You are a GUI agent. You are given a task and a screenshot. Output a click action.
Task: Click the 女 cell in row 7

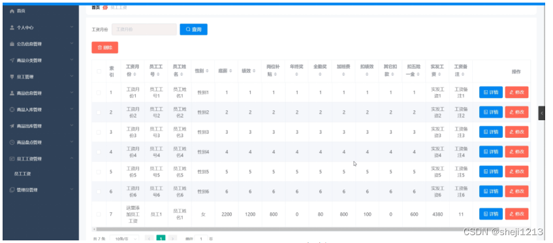point(203,214)
